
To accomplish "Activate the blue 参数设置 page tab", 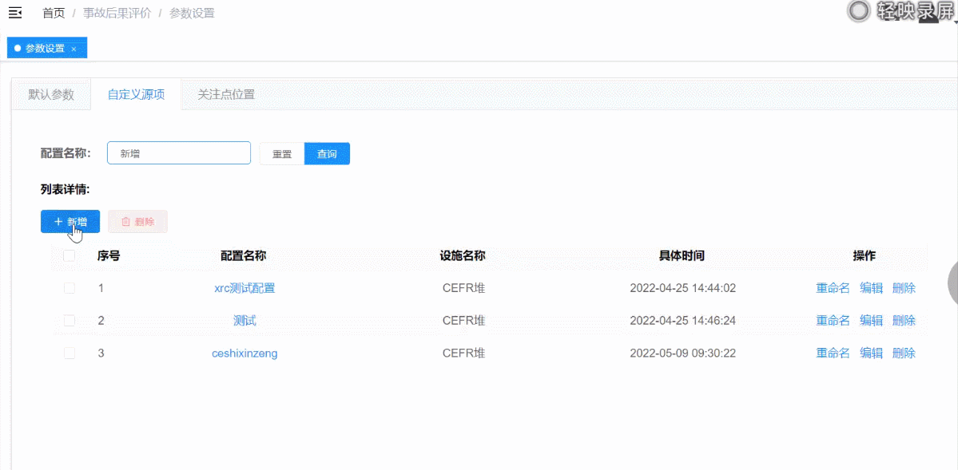I will pyautogui.click(x=46, y=48).
